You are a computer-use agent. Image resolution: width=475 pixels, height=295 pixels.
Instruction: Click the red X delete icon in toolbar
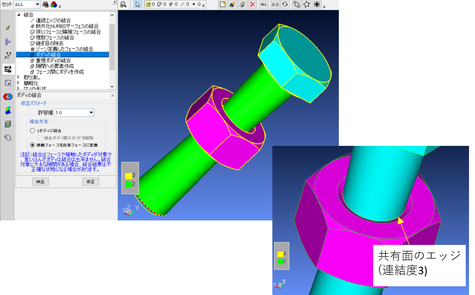click(x=252, y=4)
